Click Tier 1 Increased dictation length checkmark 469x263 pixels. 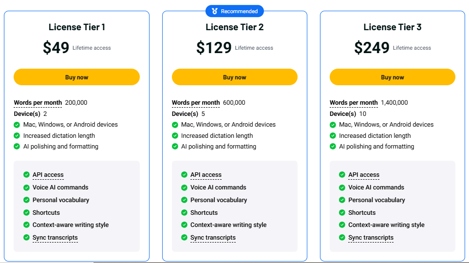click(x=17, y=136)
